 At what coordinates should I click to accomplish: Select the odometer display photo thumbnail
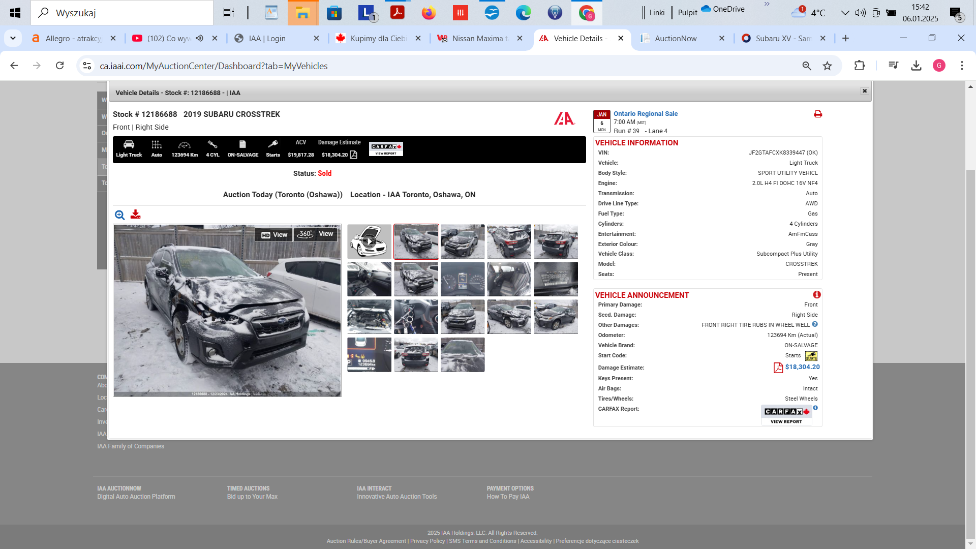click(x=369, y=355)
